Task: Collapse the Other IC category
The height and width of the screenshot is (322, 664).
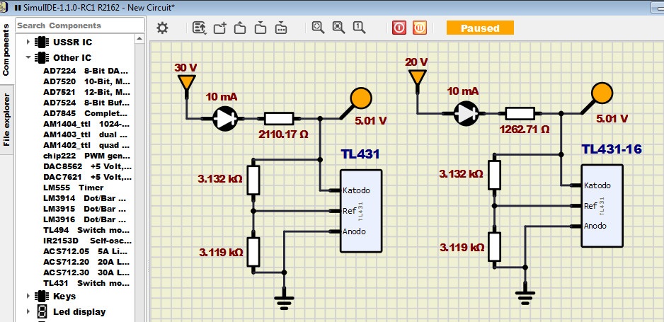Action: pos(29,57)
